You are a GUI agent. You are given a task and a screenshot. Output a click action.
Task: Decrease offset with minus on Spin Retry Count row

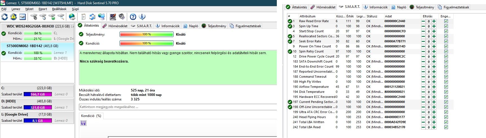(x=423, y=51)
